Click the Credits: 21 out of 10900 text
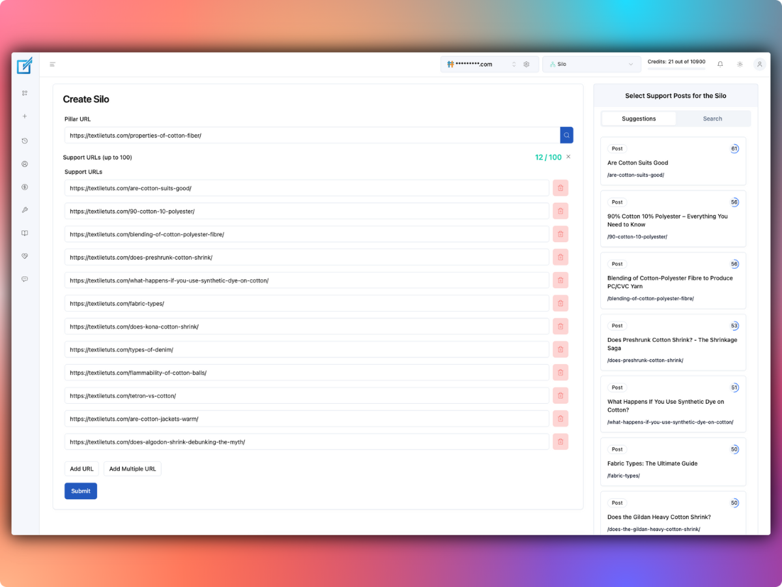This screenshot has height=587, width=782. 676,61
